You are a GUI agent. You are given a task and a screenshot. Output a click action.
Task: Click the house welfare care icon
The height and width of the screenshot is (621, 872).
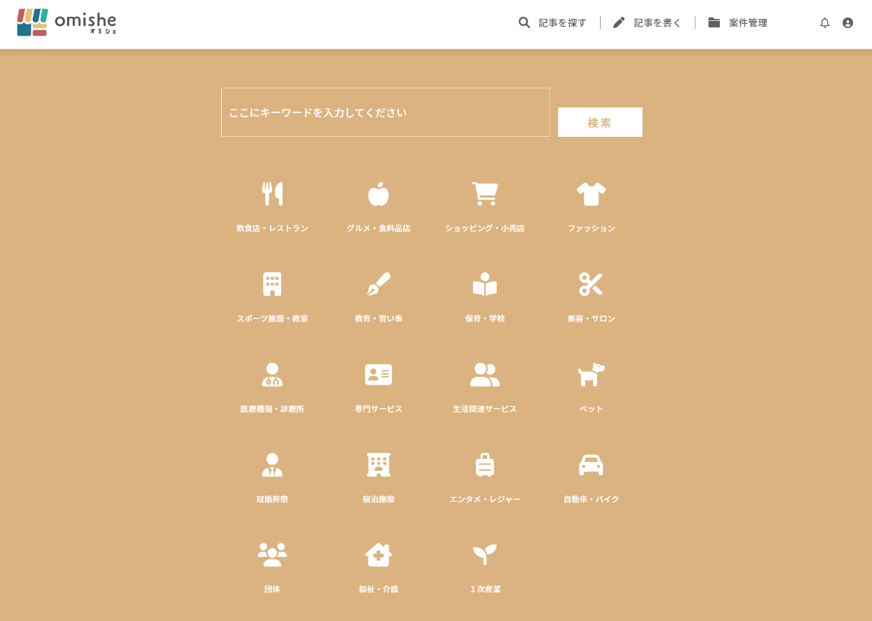pyautogui.click(x=378, y=555)
